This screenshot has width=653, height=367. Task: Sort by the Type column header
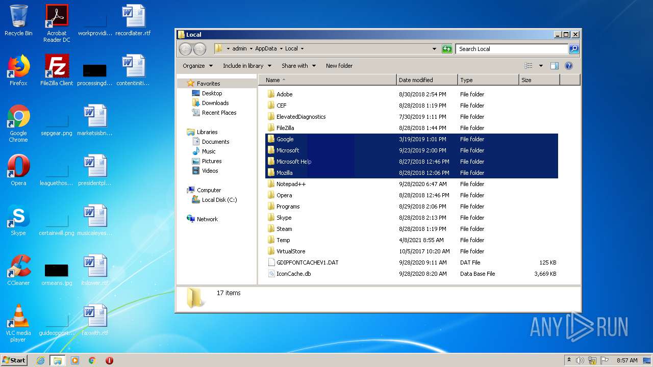point(488,80)
